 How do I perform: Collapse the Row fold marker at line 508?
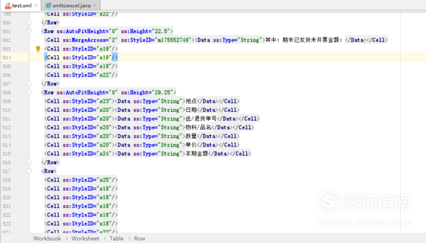coord(29,92)
